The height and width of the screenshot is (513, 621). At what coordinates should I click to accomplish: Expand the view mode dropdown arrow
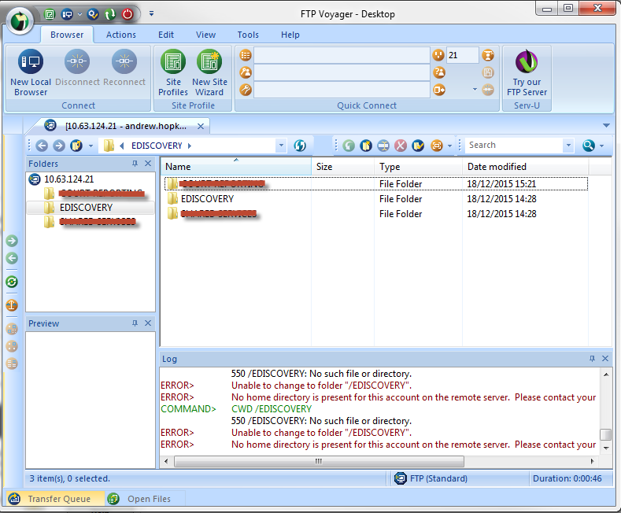449,146
